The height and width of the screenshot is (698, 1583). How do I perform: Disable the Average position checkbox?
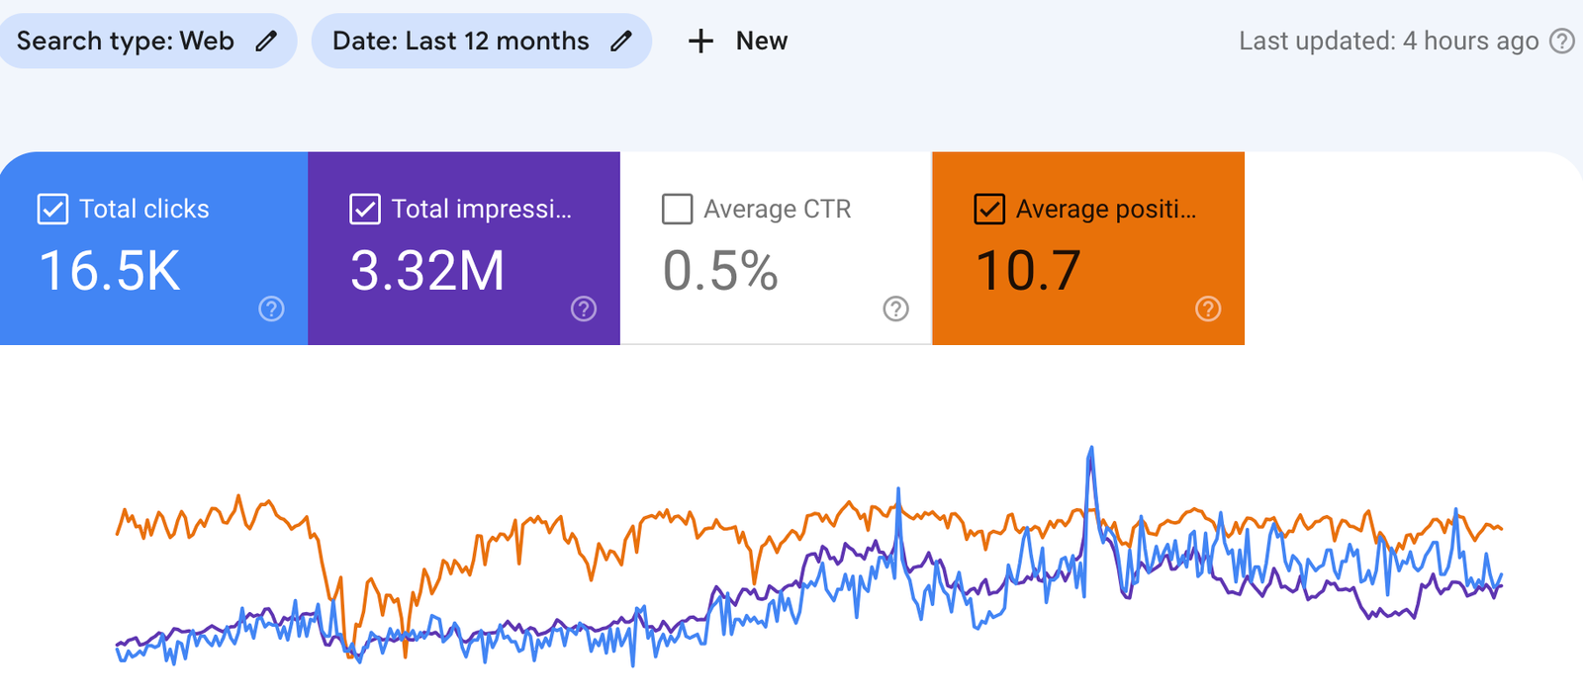pyautogui.click(x=989, y=209)
